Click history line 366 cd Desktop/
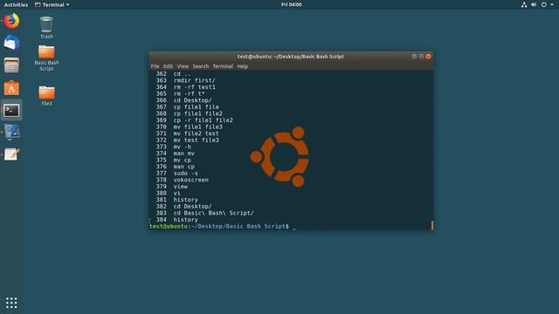The image size is (559, 314). 183,100
